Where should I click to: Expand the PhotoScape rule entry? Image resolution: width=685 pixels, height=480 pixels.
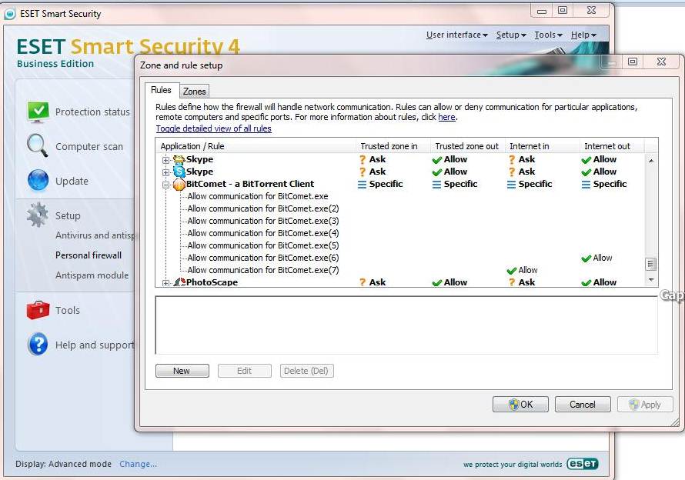(x=165, y=283)
